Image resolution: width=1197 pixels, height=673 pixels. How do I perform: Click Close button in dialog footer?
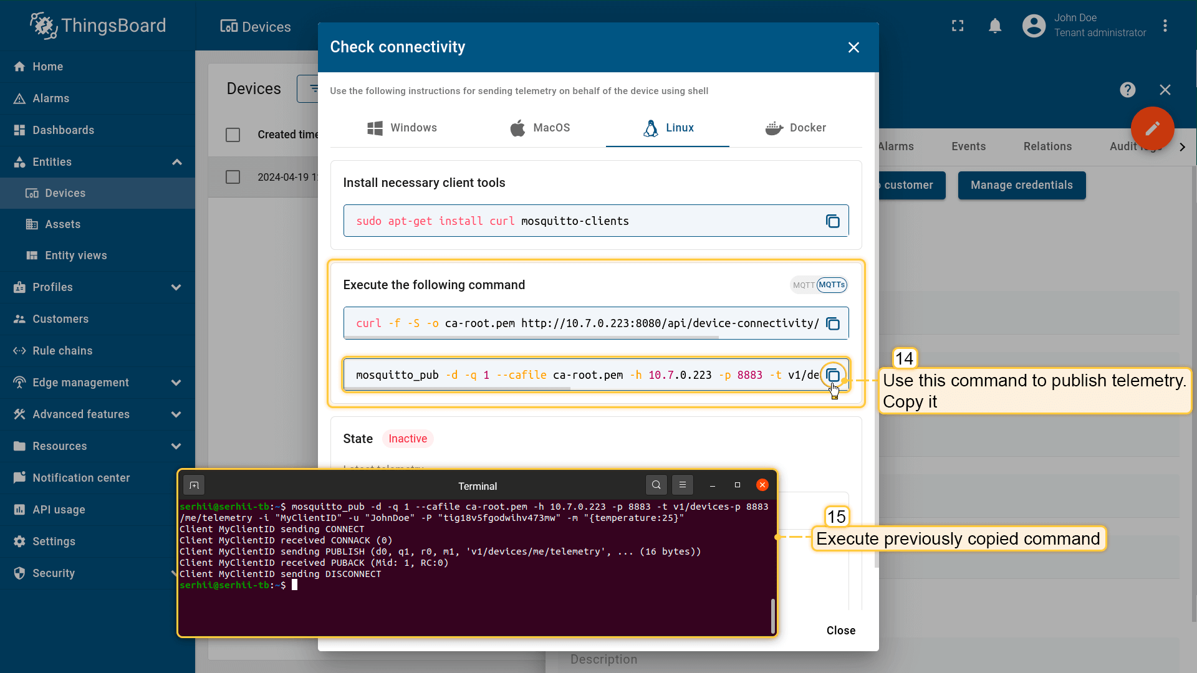tap(840, 631)
